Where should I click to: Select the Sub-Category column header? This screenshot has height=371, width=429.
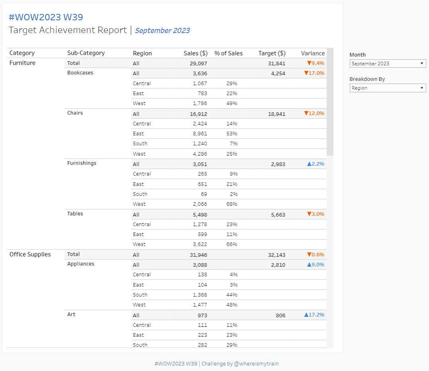pyautogui.click(x=86, y=53)
